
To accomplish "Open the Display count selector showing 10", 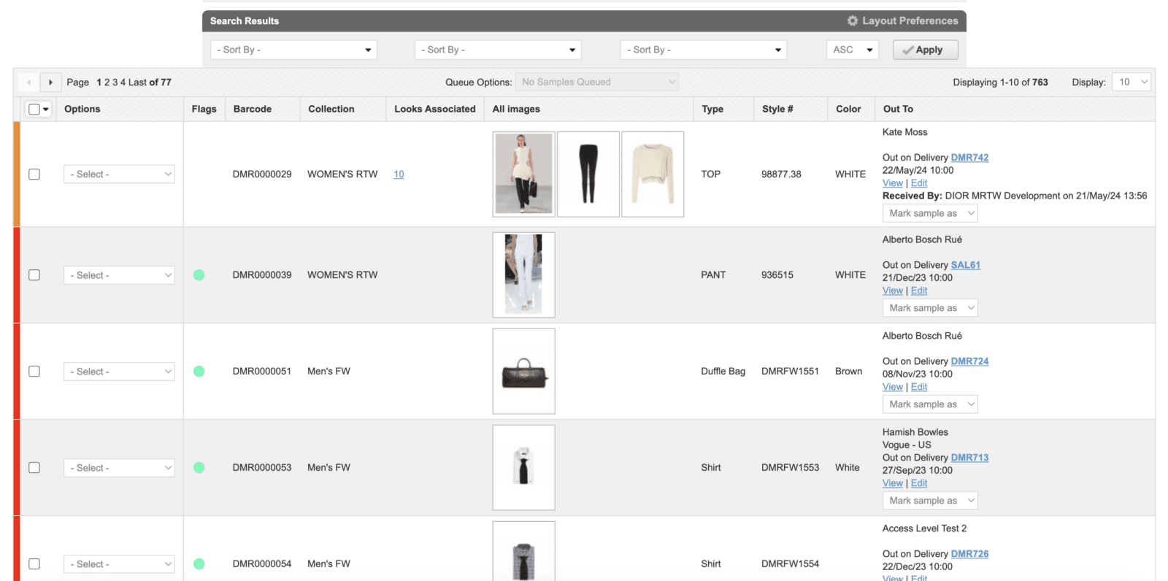I will click(1132, 82).
